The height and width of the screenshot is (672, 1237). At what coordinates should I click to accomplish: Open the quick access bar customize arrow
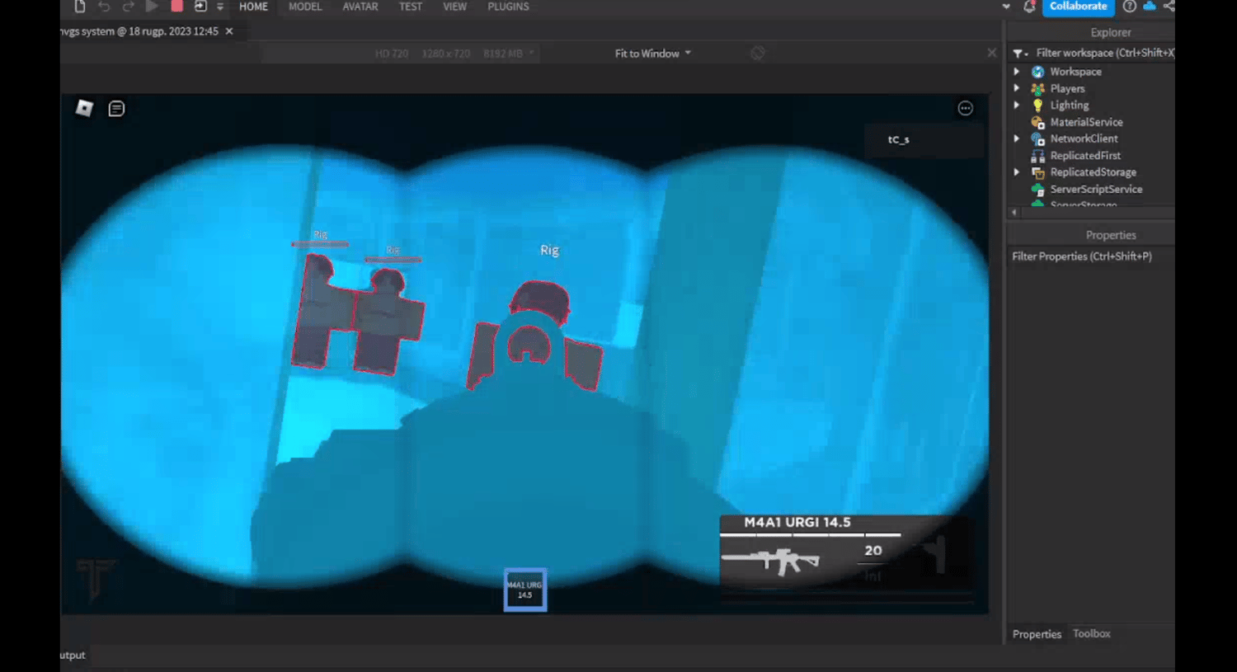click(220, 7)
